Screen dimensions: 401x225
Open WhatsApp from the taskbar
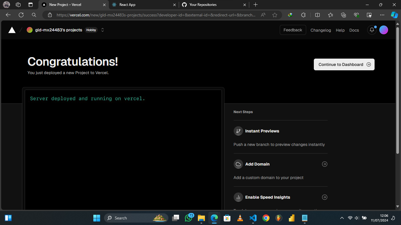189,218
